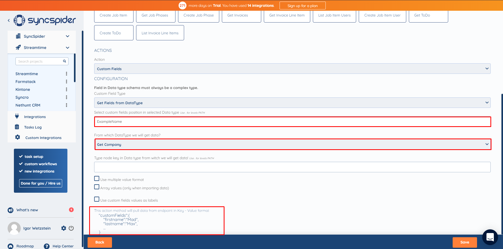Check Use custom fields values as labels
The image size is (503, 249).
[x=97, y=199]
